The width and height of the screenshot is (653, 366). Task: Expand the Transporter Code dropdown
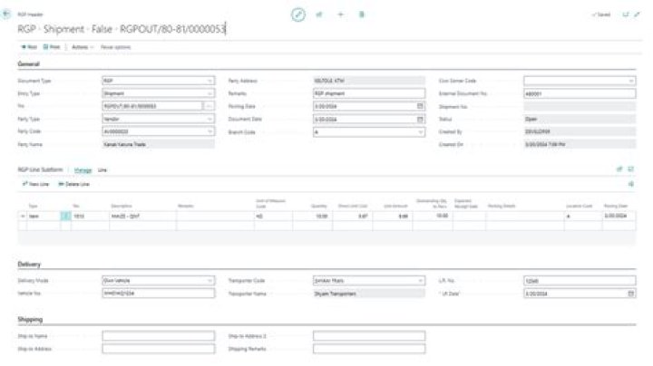tap(420, 281)
